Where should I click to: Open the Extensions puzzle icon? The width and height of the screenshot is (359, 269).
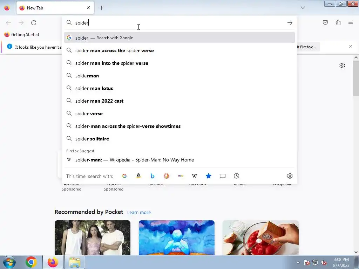(x=338, y=22)
